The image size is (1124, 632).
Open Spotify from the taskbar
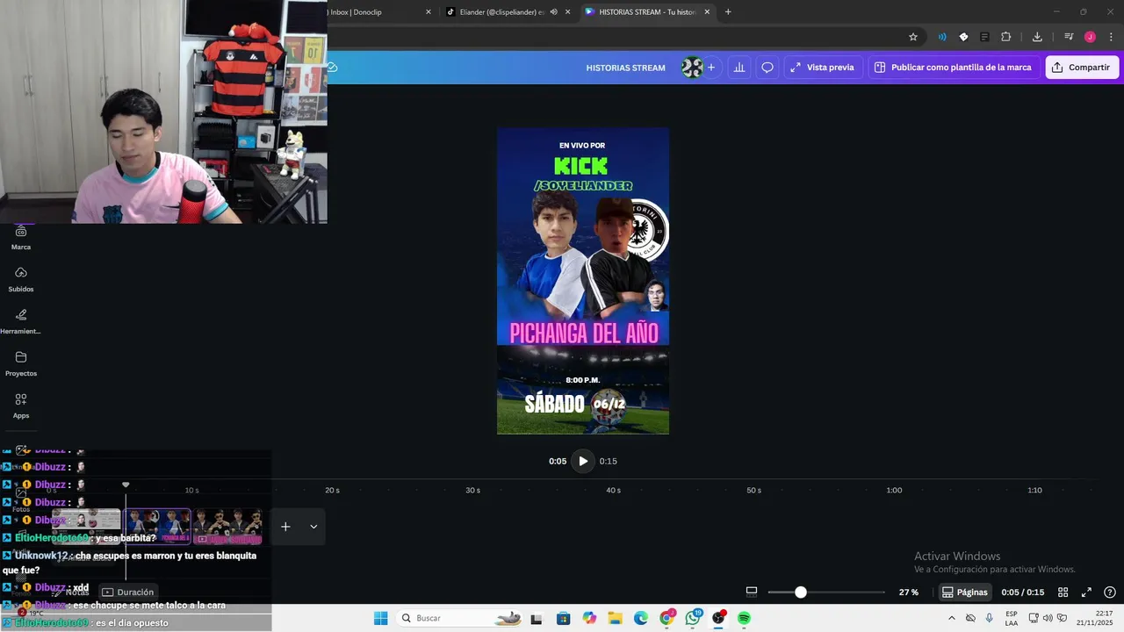click(745, 618)
